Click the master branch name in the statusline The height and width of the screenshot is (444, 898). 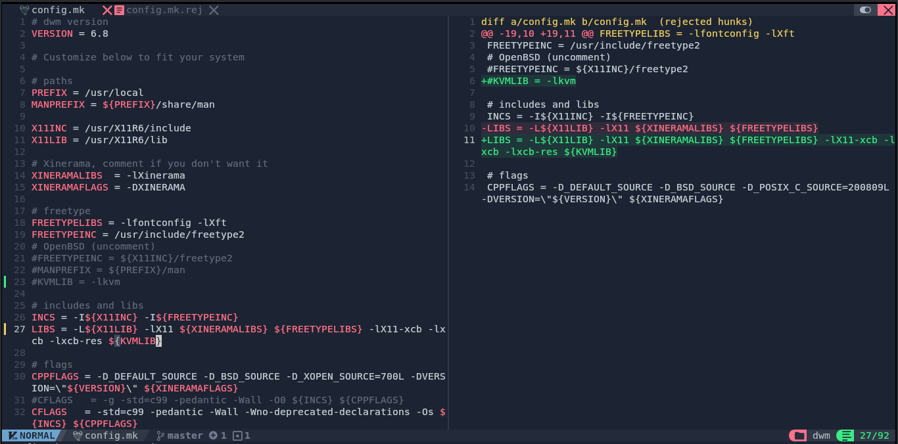pos(185,435)
